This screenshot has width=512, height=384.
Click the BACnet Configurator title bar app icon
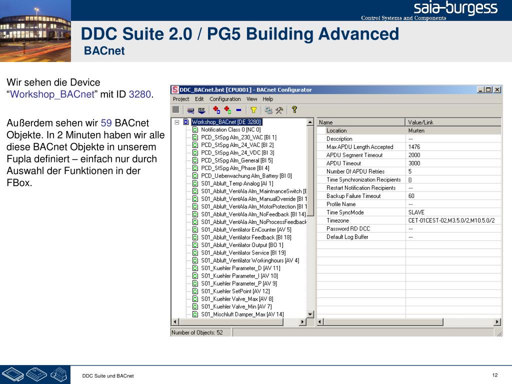tap(175, 90)
